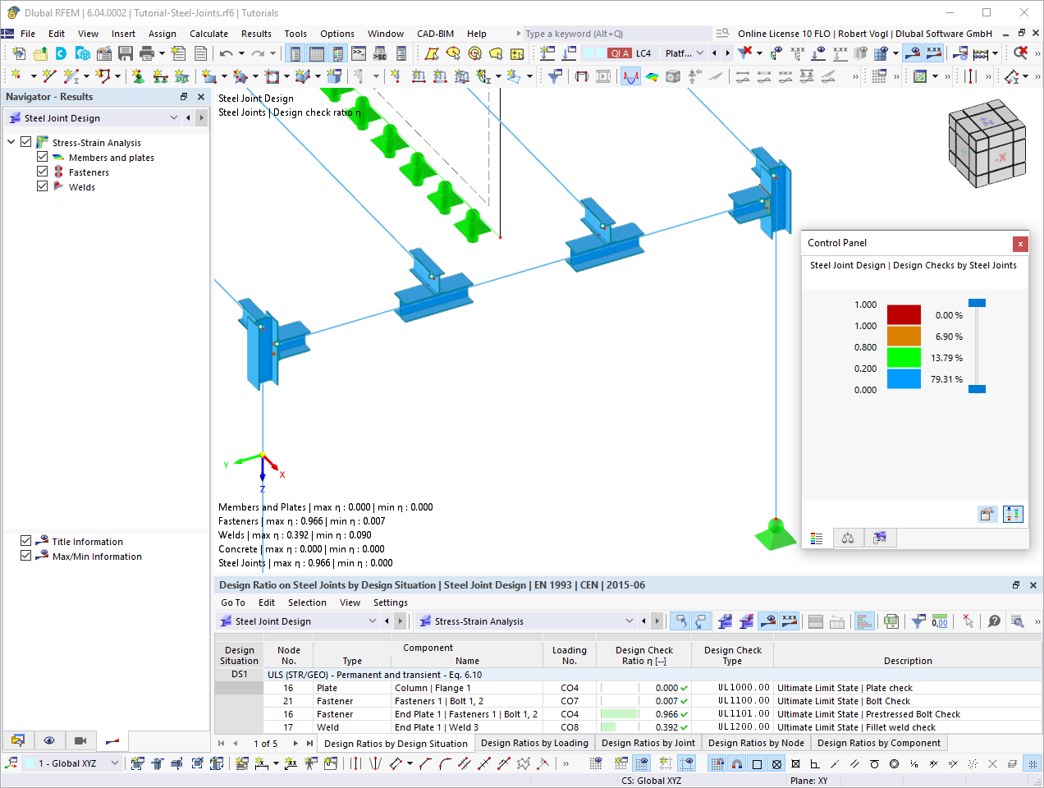1044x788 pixels.
Task: Click the top slider handle in legend
Action: (977, 303)
